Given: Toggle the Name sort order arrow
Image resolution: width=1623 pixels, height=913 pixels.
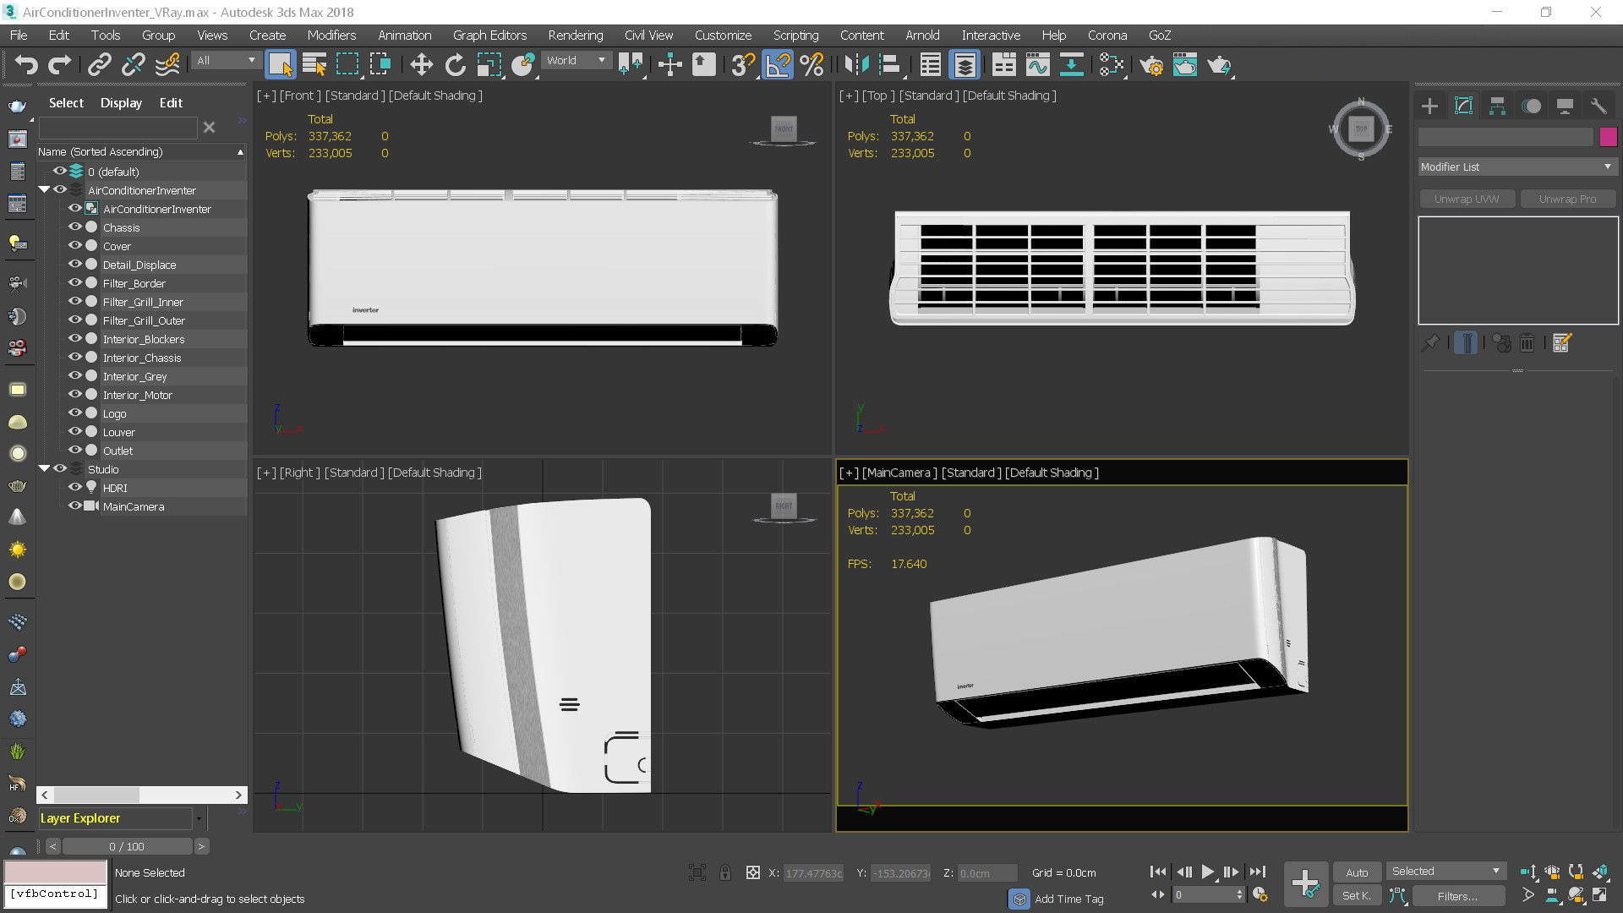Looking at the screenshot, I should (240, 152).
